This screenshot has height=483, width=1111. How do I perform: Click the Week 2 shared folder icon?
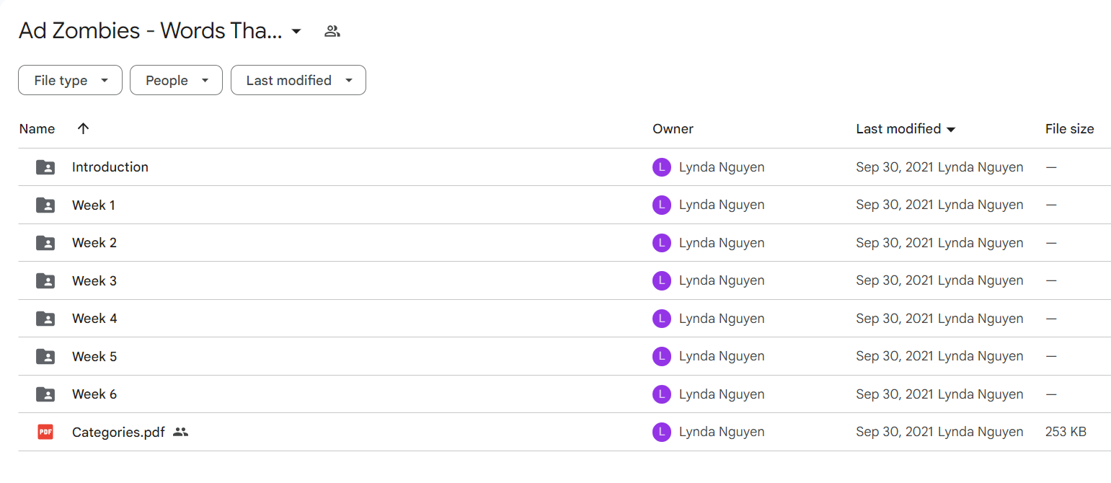point(45,243)
